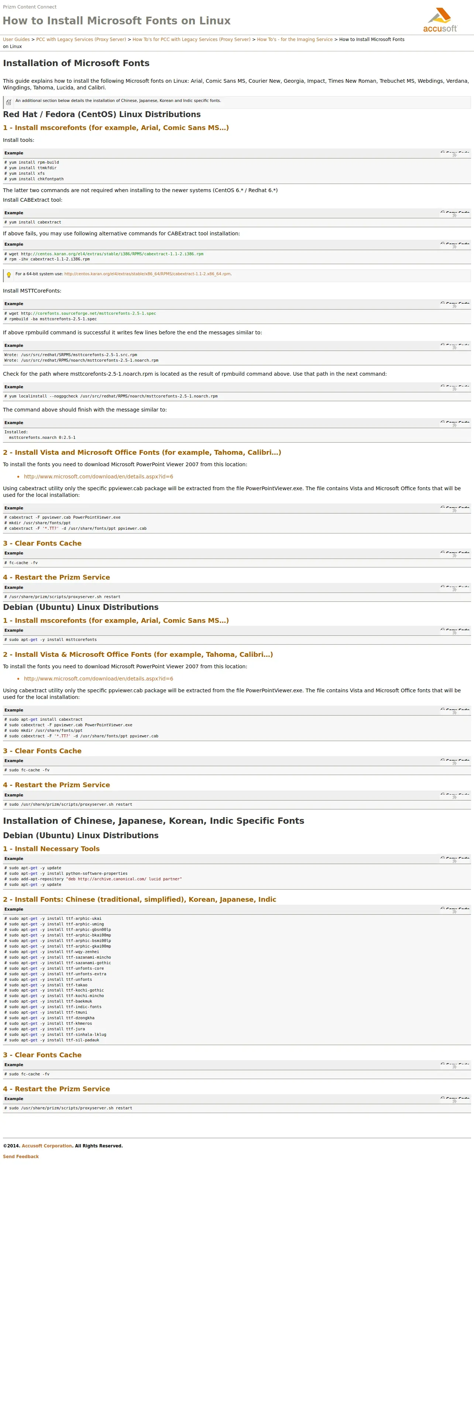Viewport: 474px width, 1423px height.
Task: Click 'Install MSTTCoreFonts:' text
Action: click(x=32, y=291)
